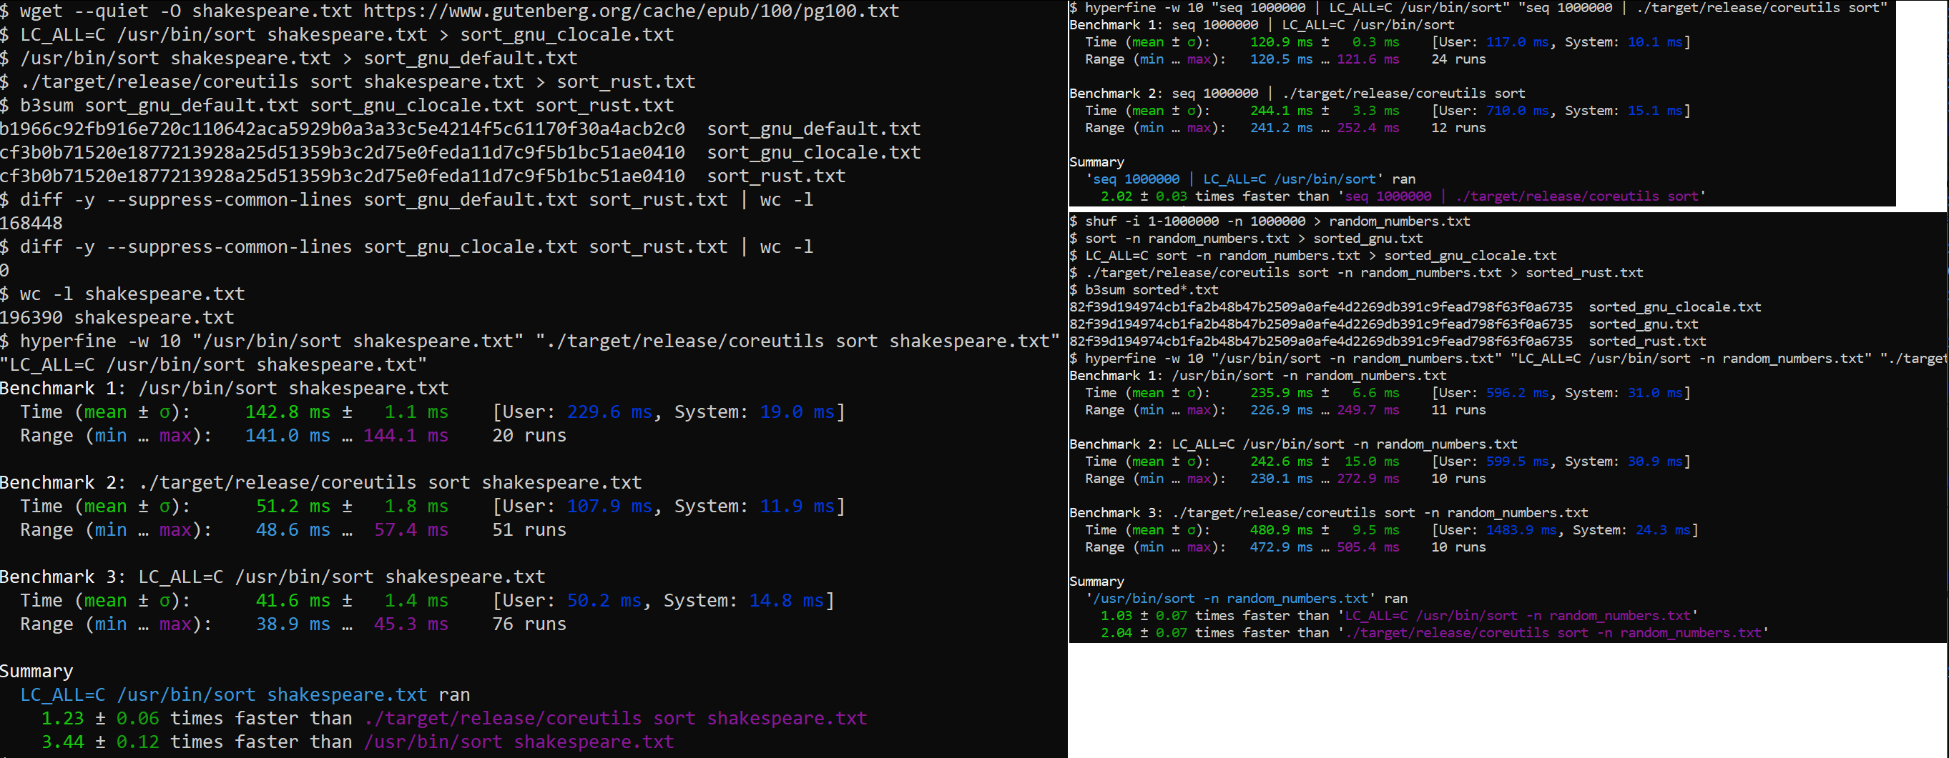Click the min range value 38.9 ms

pos(293,624)
